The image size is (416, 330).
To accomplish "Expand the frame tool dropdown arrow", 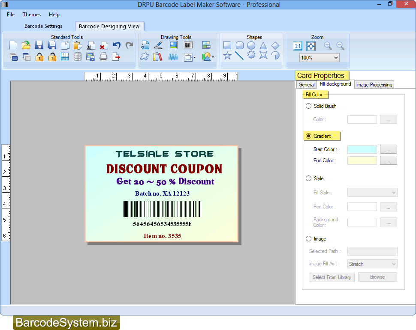I will pos(194,57).
